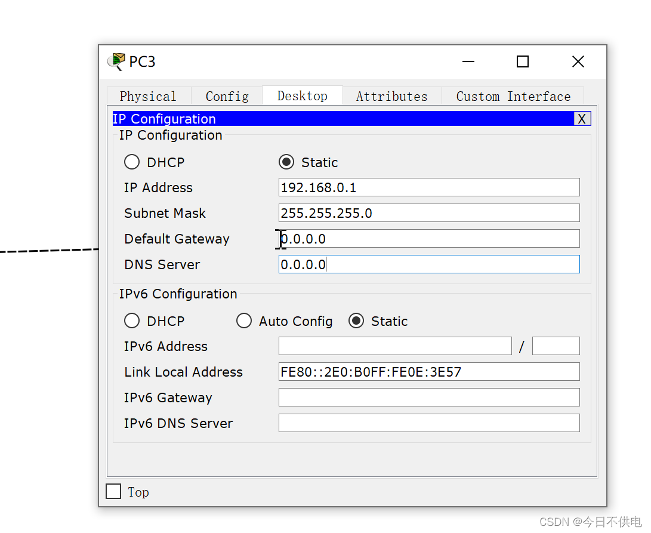Click the IPv6 DNS Server label

(x=178, y=423)
